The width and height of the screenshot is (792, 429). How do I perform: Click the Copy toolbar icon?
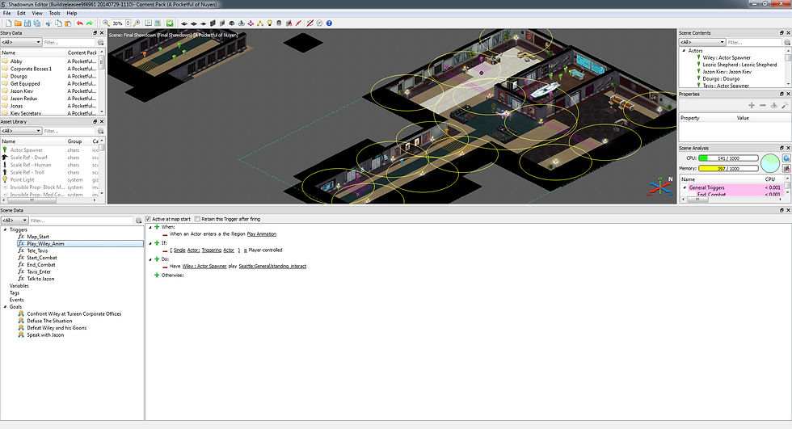[58, 23]
